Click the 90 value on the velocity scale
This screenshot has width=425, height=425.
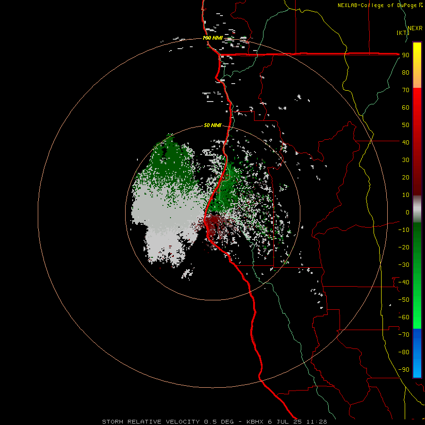coord(406,55)
